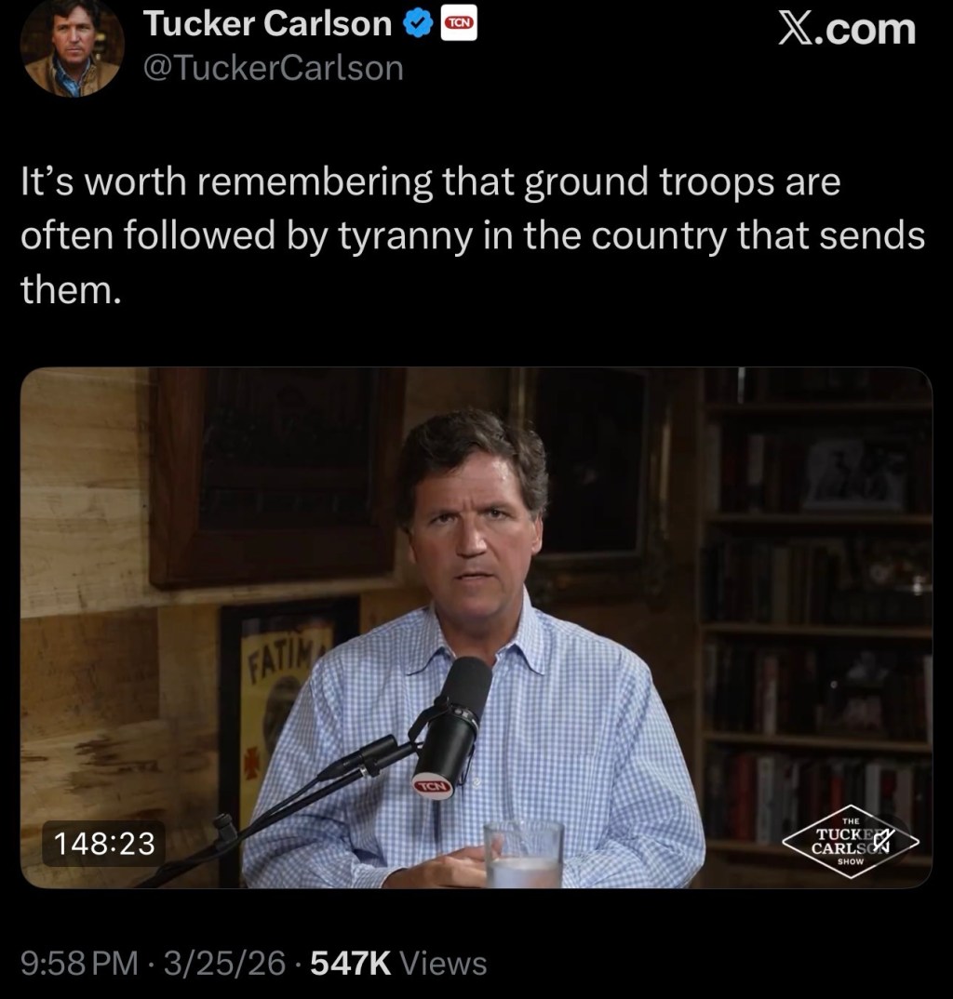Click the tweet text about ground troops
Viewport: 953px width, 999px height.
point(473,235)
